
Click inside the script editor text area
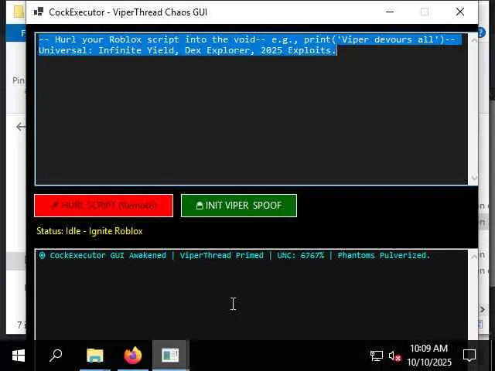pos(251,109)
